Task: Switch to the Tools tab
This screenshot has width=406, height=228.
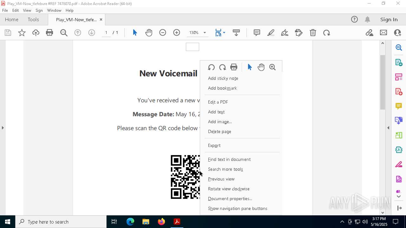Action: [33, 19]
